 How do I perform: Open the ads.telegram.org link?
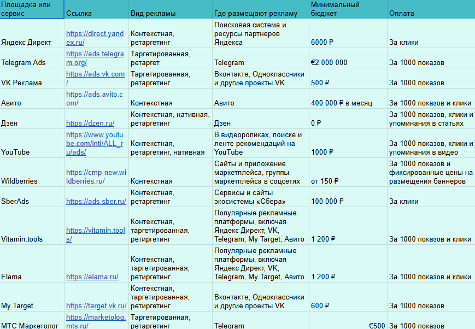point(95,58)
